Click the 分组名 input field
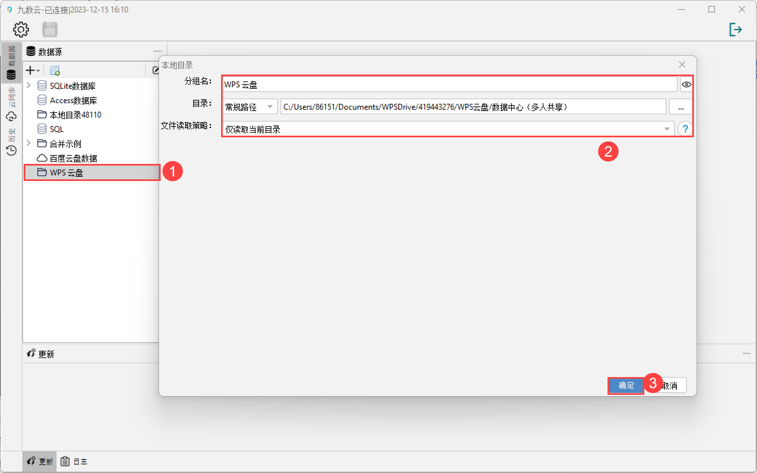 click(x=449, y=85)
